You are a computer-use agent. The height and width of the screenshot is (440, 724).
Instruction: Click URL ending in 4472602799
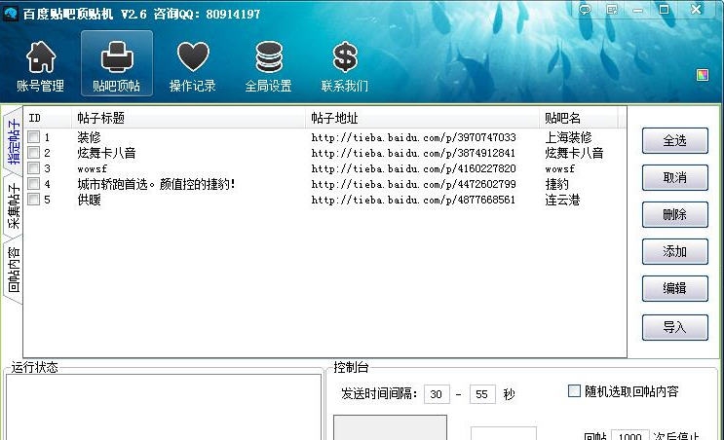[413, 185]
